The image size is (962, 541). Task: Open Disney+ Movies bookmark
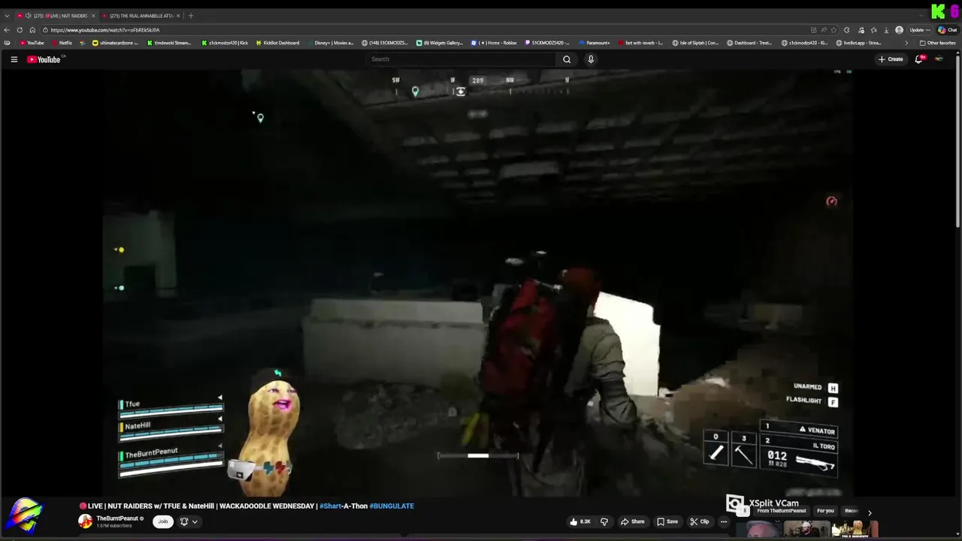tap(331, 43)
